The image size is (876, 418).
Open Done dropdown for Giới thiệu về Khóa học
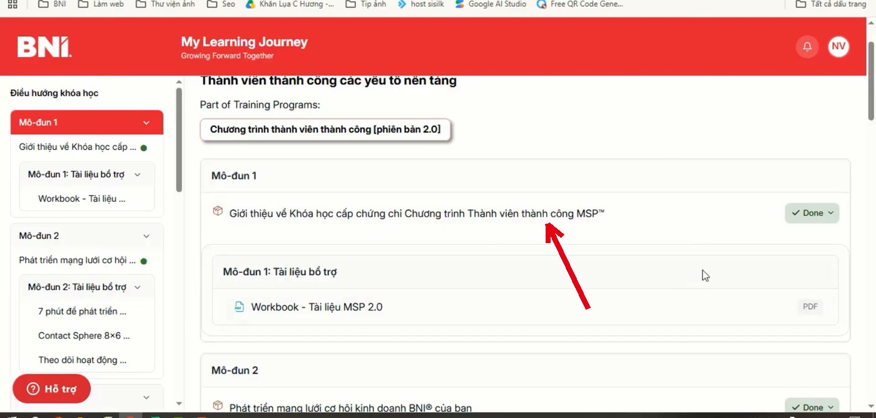[812, 213]
